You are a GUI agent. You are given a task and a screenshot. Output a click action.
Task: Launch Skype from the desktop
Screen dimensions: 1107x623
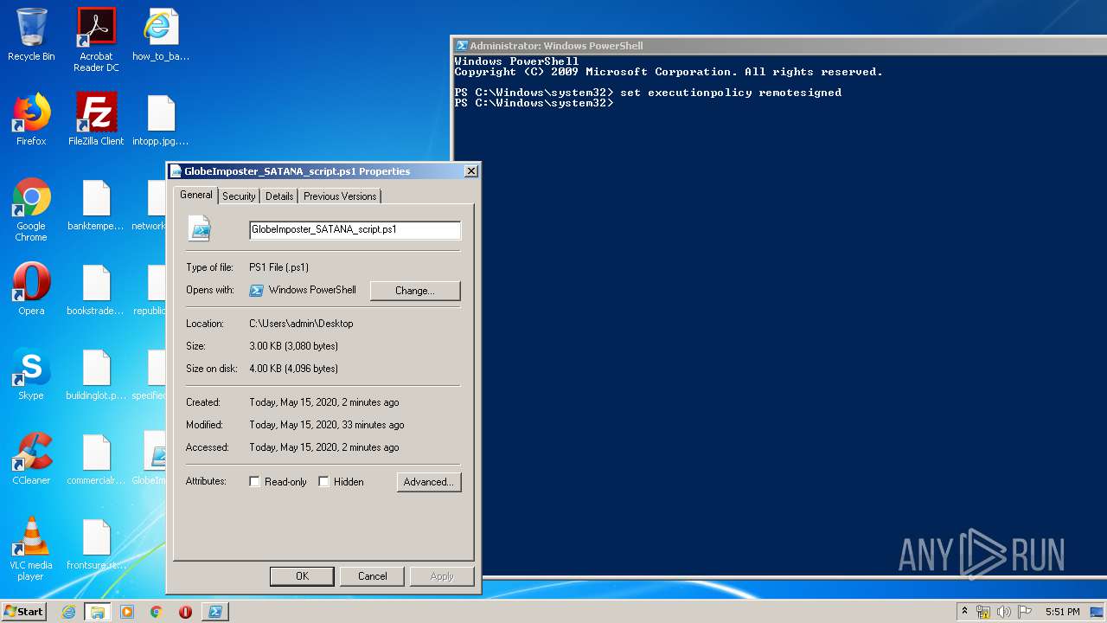click(x=31, y=374)
